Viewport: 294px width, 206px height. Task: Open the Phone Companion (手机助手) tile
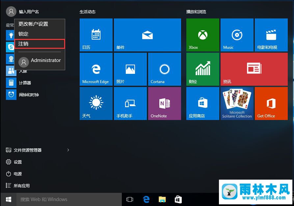point(130,103)
